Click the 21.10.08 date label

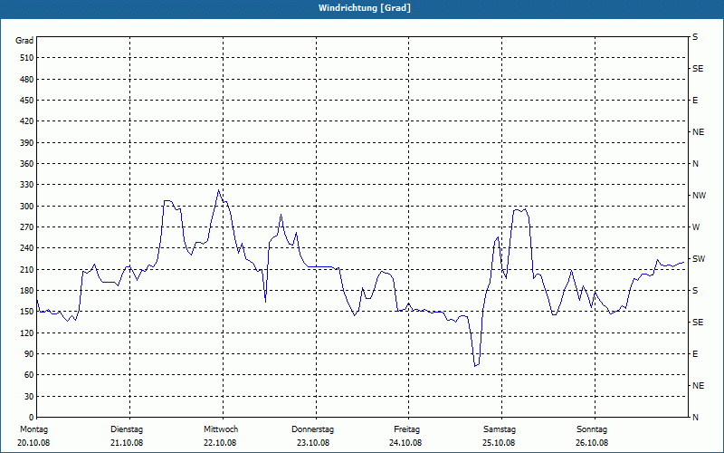click(x=127, y=443)
